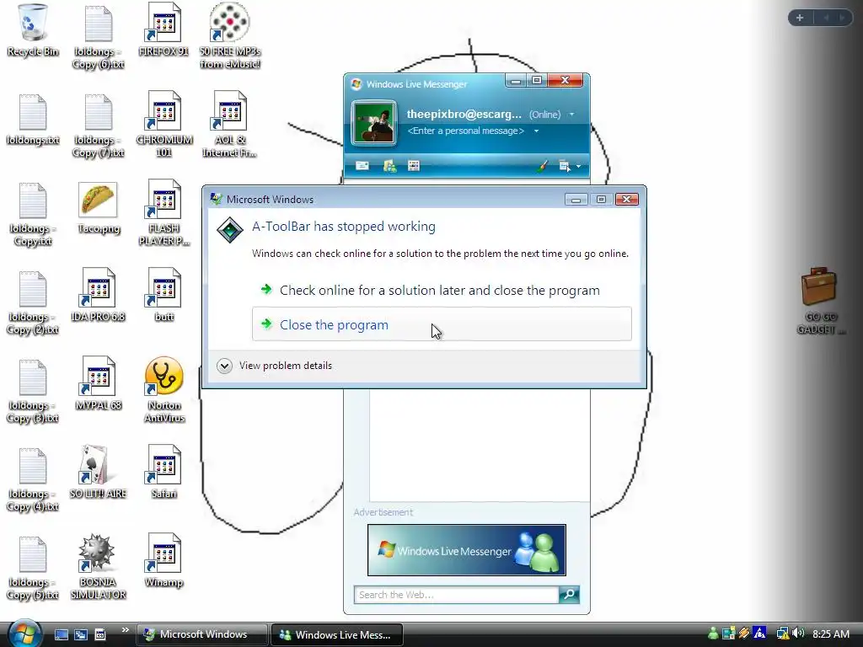Select loldongs - Copy (5).txt file icon
The height and width of the screenshot is (647, 863).
[x=33, y=554]
